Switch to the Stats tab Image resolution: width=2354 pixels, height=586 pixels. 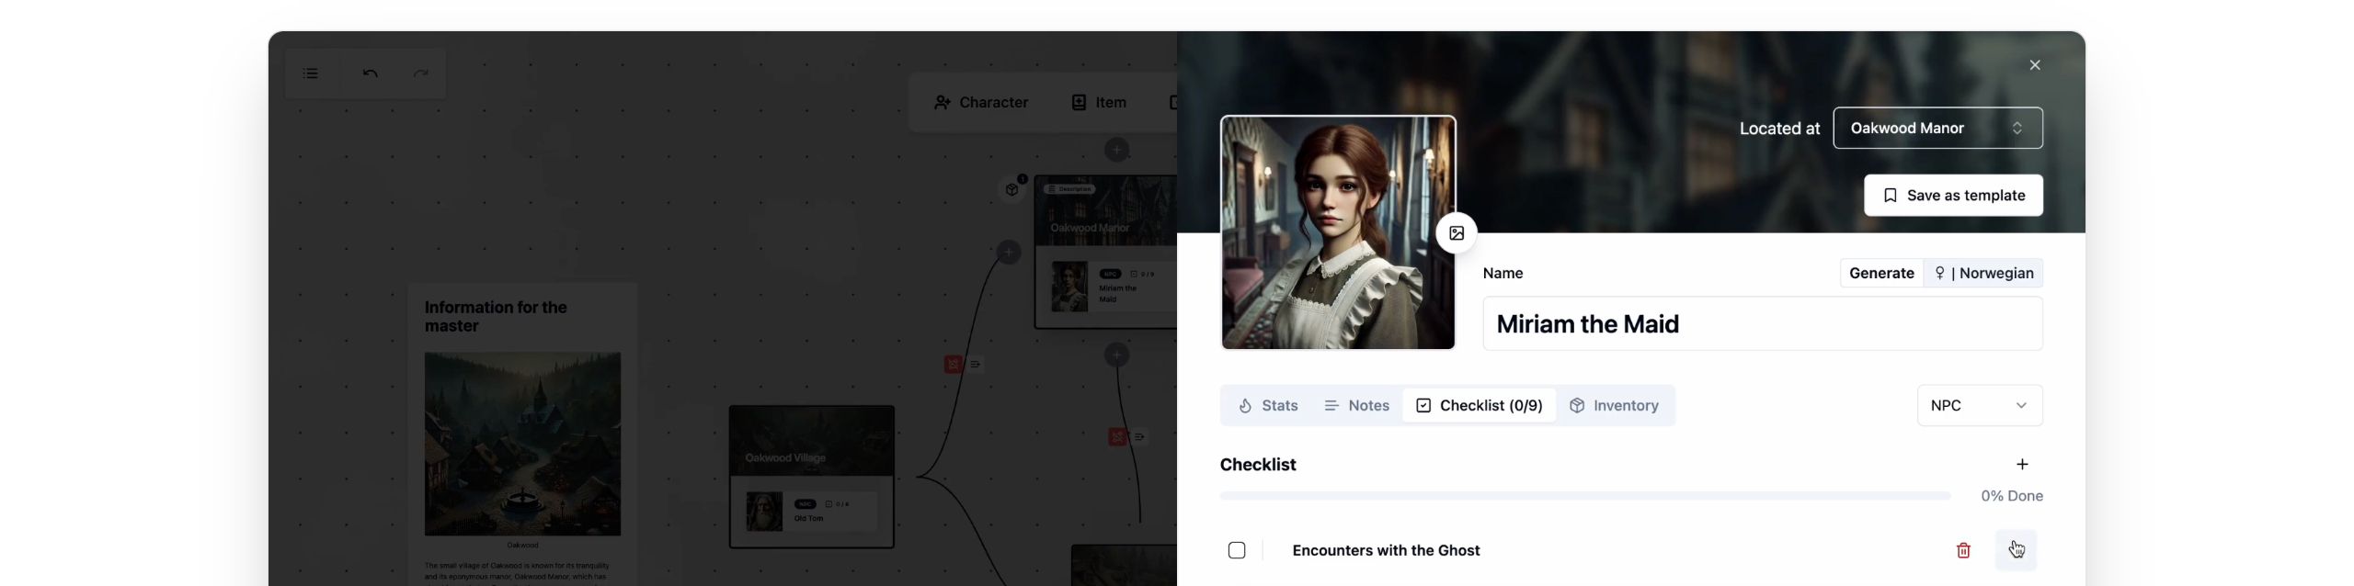(1268, 405)
